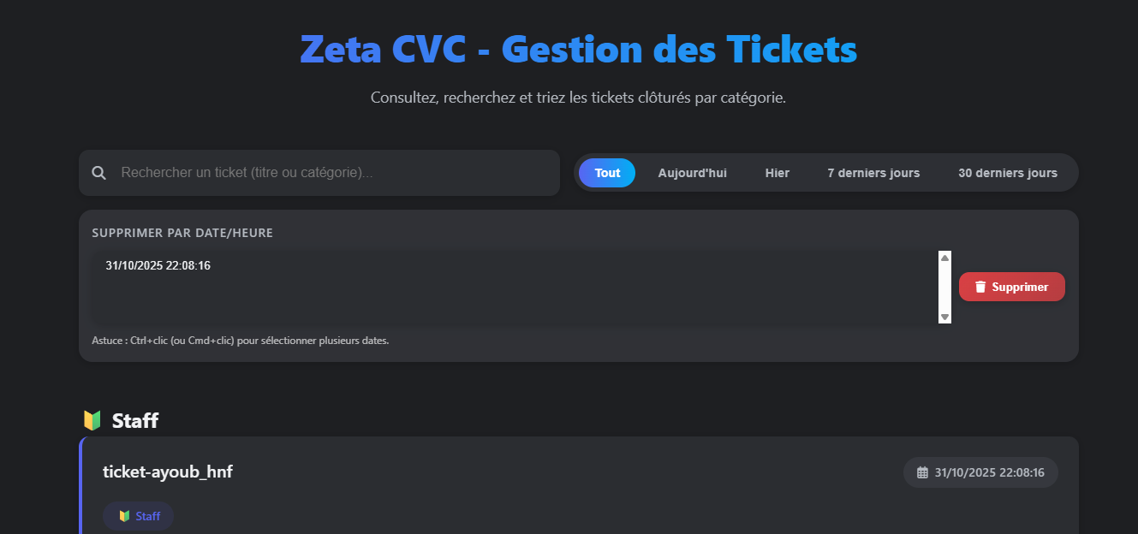Image resolution: width=1138 pixels, height=534 pixels.
Task: Click the red Supprimer button
Action: 1011,287
